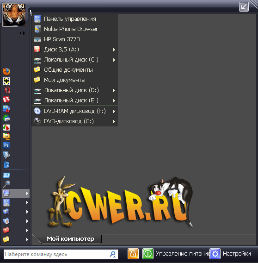Open the window with wrench icon

(x=6, y=155)
